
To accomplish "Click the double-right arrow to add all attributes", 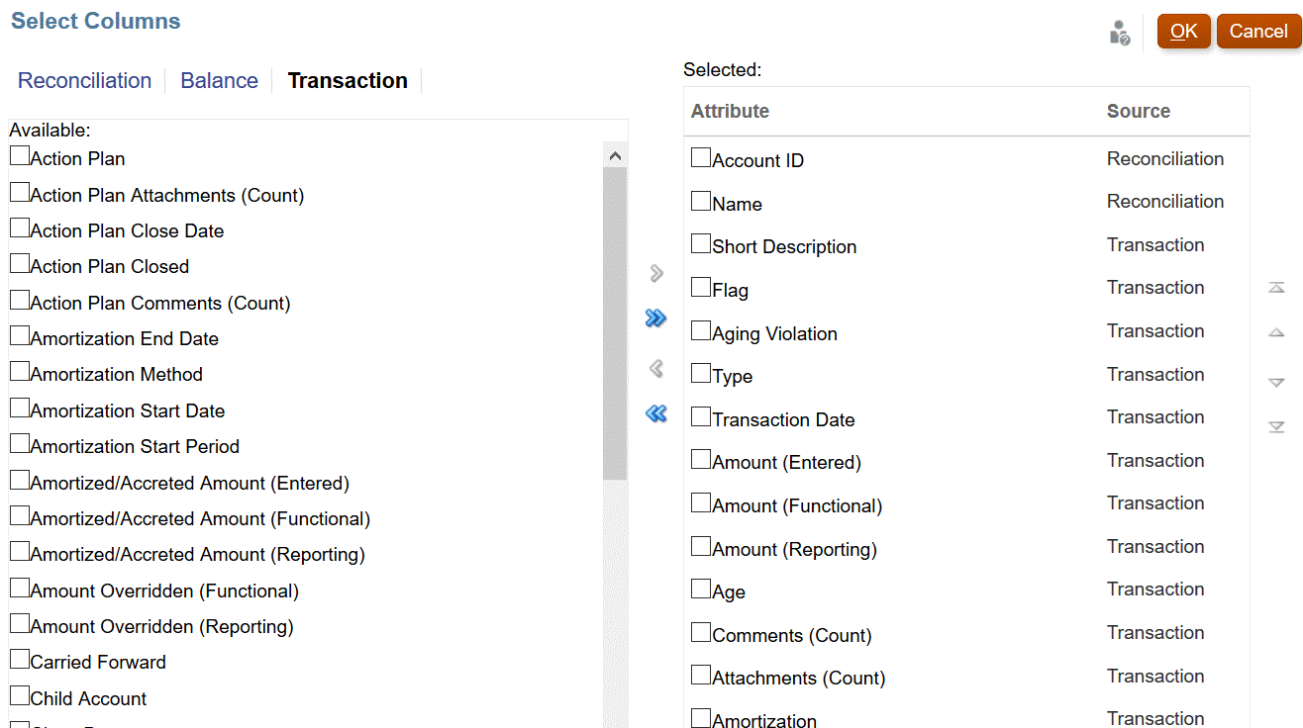I will pos(655,318).
